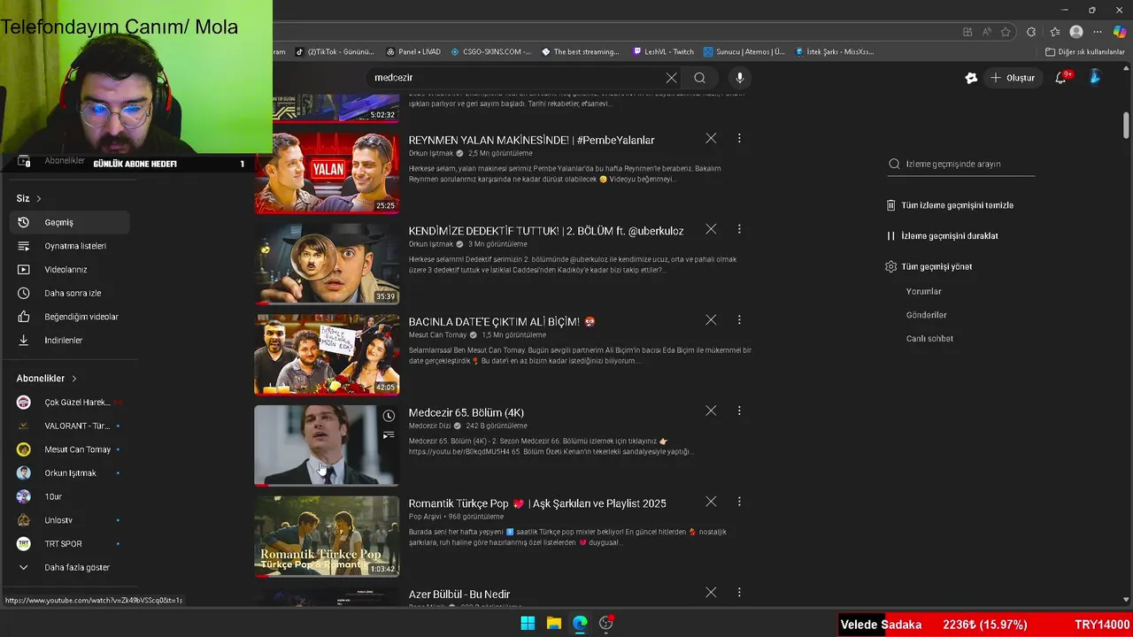Open REYNMEN YALAN MAKİNESİNDE video thumbnail

[327, 173]
